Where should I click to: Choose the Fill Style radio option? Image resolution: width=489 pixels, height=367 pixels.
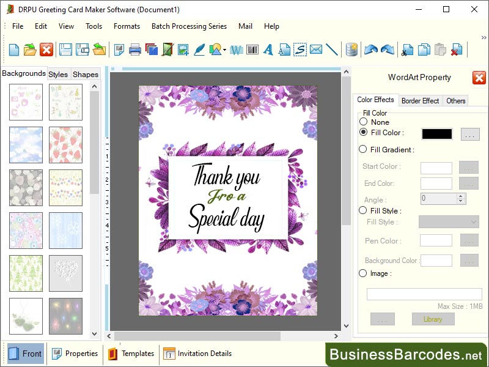(x=363, y=210)
